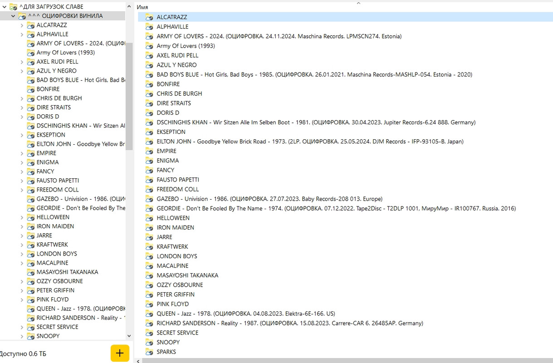
Task: Expand ALCATRAZZ in the folder tree
Action: (22, 25)
